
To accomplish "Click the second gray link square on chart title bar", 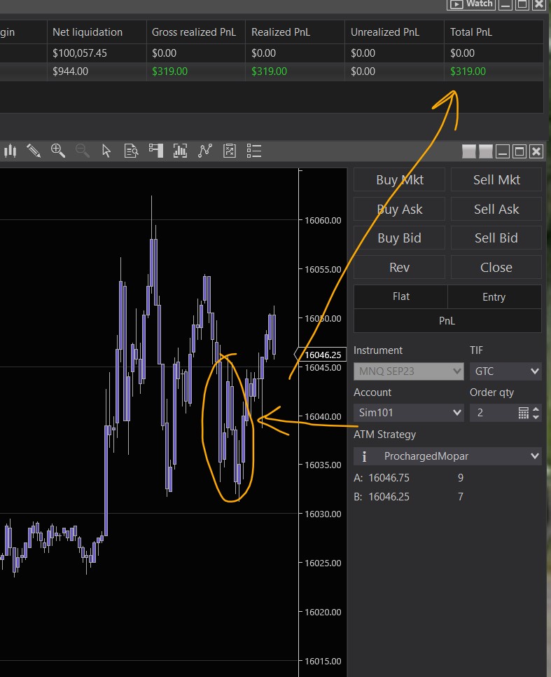I will (x=485, y=151).
